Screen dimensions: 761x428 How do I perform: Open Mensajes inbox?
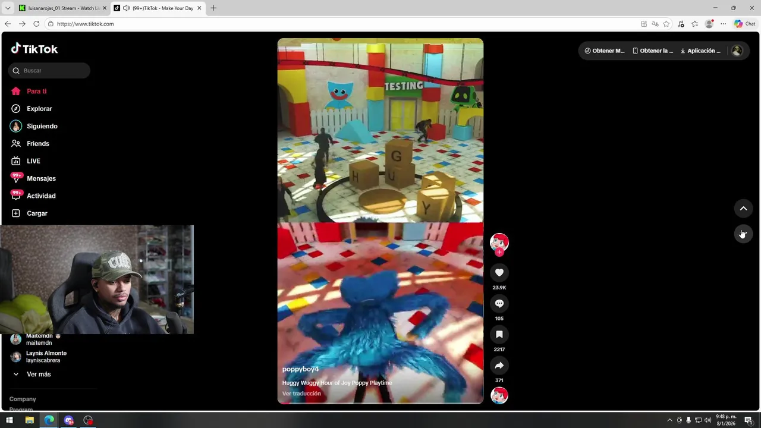[33, 178]
